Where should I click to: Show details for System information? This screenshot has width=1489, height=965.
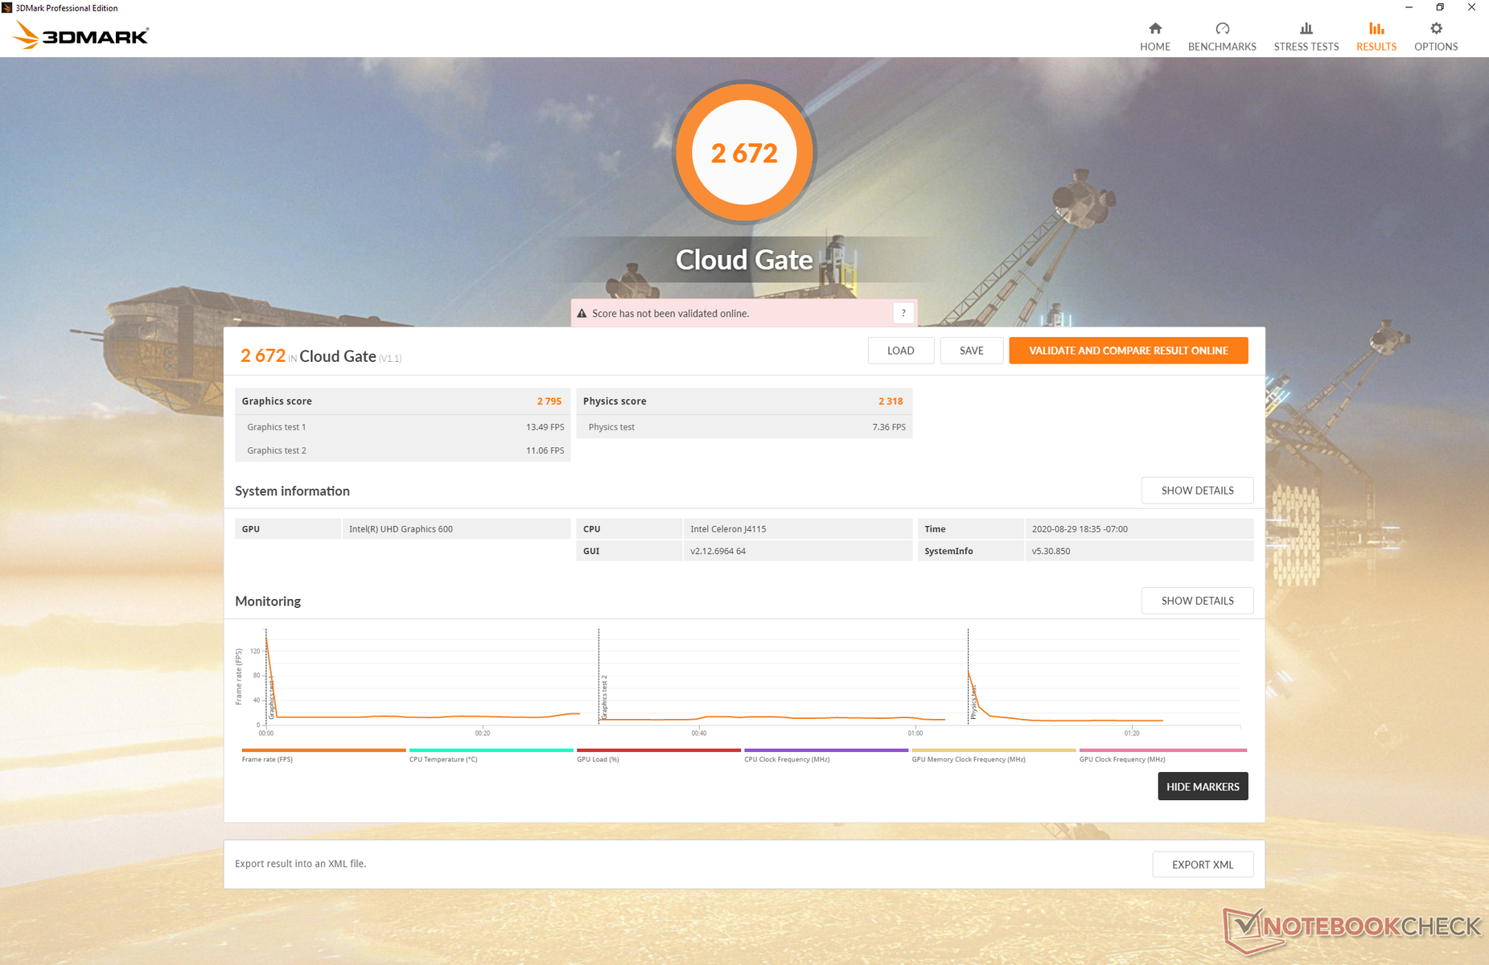1197,491
